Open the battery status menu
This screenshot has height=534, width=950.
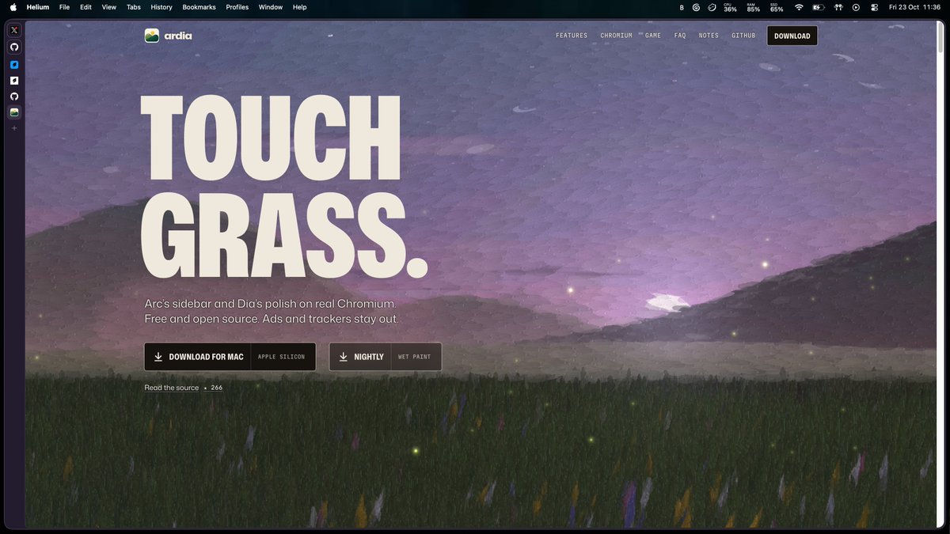(818, 7)
